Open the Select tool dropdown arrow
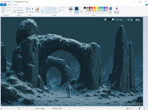Image resolution: width=148 pixels, height=110 pixels. 15,13
